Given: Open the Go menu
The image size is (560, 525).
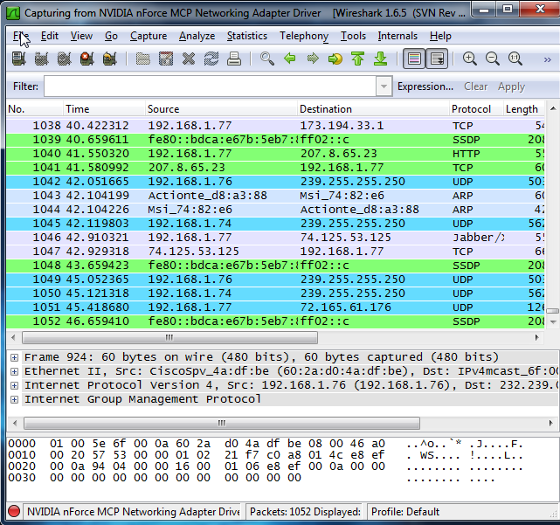Looking at the screenshot, I should point(111,36).
